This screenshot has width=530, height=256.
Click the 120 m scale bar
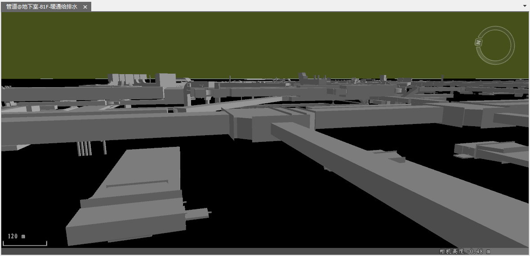point(25,243)
